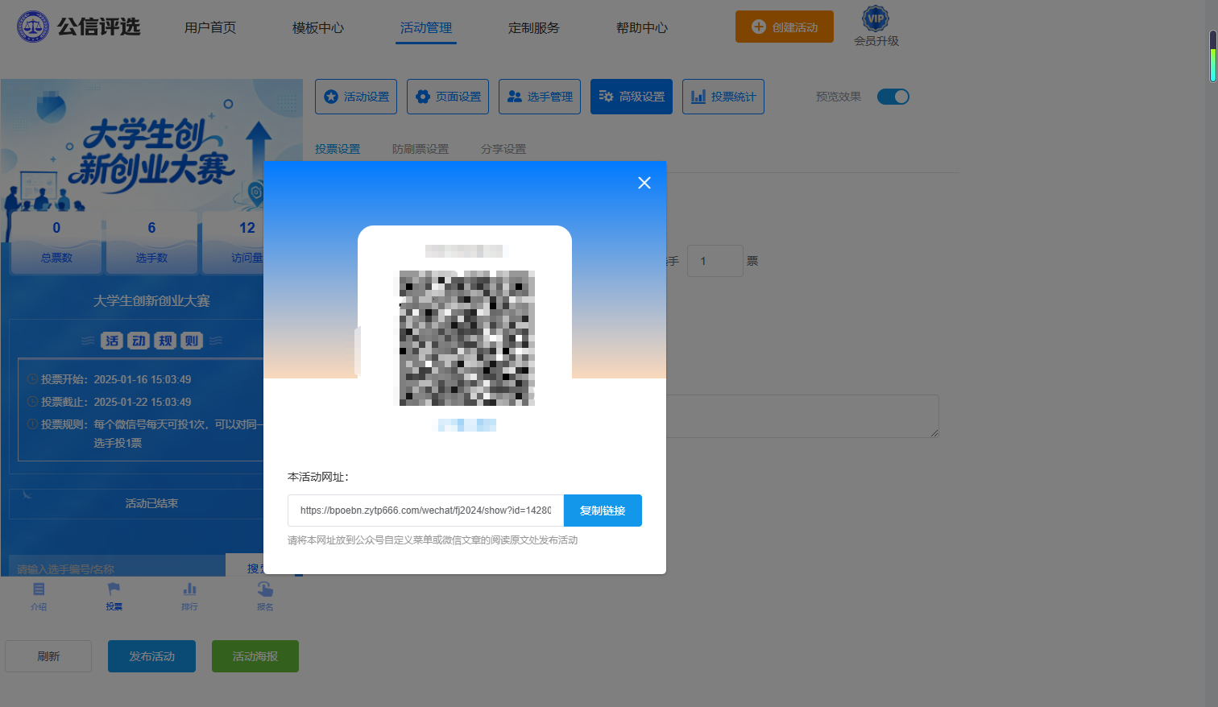Screen dimensions: 1218x707
Task: Click the 刷新 button
Action: pyautogui.click(x=48, y=656)
